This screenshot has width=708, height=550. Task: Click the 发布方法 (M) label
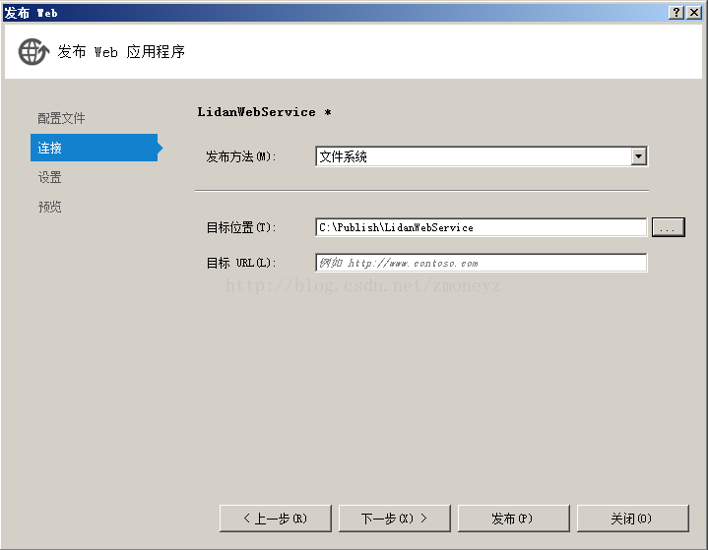click(x=240, y=156)
